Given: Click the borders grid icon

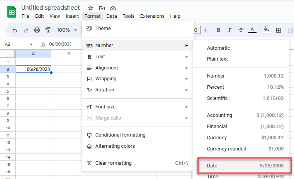Looking at the screenshot, I should coord(278,30).
